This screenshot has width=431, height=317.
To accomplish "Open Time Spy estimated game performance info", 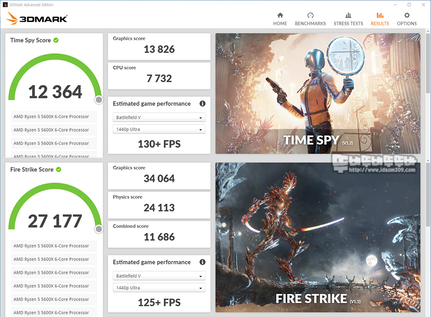I will point(203,103).
